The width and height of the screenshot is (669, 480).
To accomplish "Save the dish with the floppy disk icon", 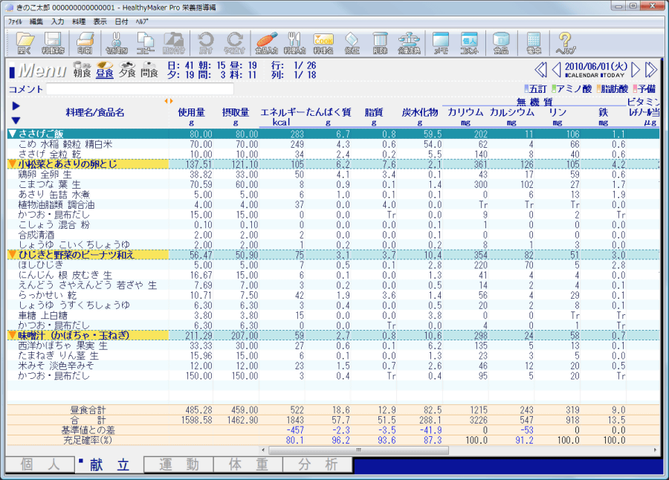I will click(x=53, y=43).
